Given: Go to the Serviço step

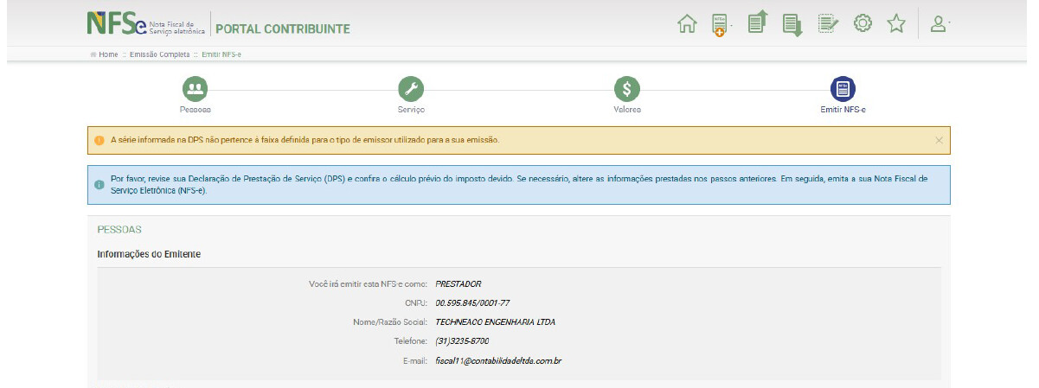Looking at the screenshot, I should [x=411, y=88].
